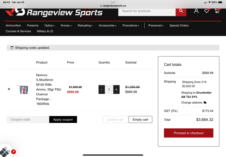Click the Rangeview Sports logo
226x157 pixels.
[54, 13]
